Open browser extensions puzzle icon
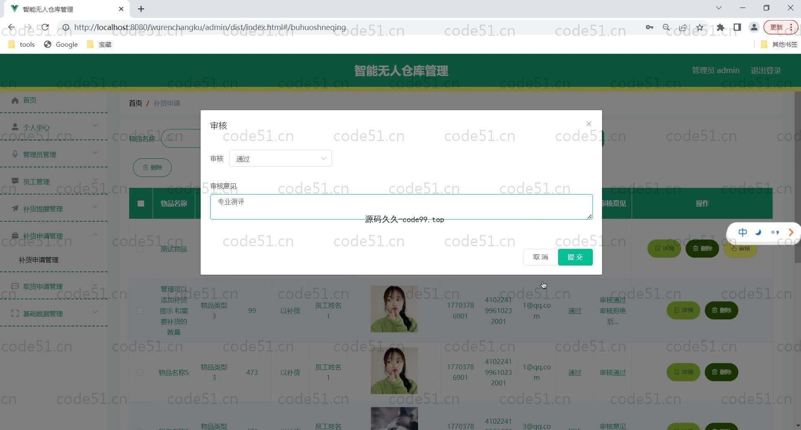The height and width of the screenshot is (430, 801). click(x=720, y=28)
